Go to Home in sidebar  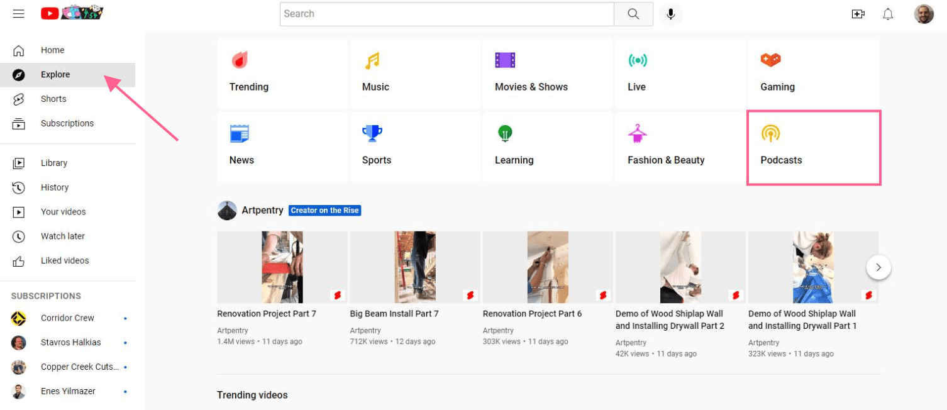tap(67, 50)
